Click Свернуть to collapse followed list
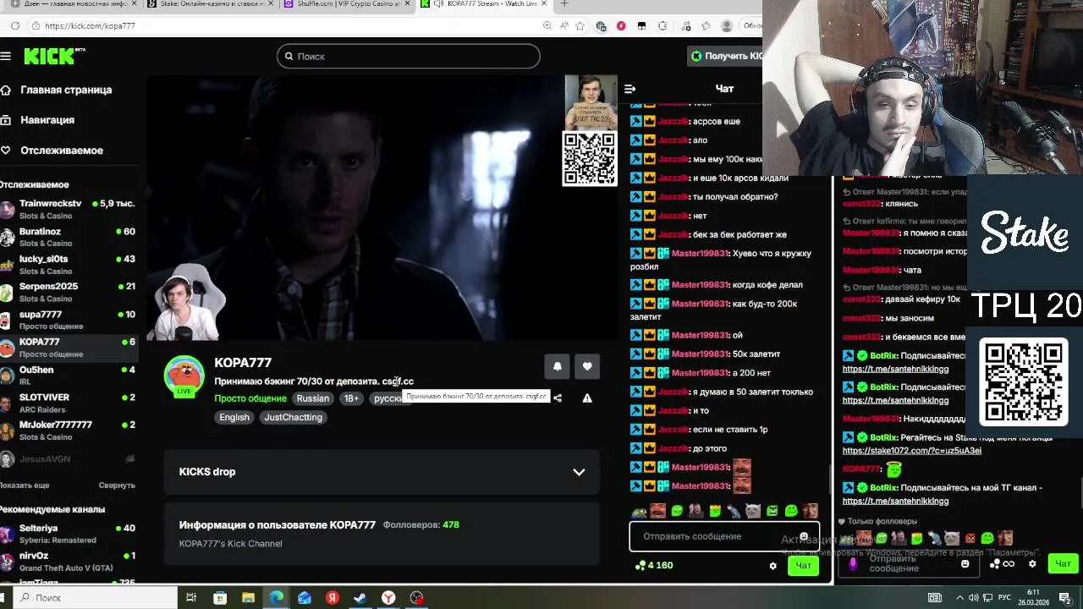Viewport: 1083px width, 609px height. 117,486
